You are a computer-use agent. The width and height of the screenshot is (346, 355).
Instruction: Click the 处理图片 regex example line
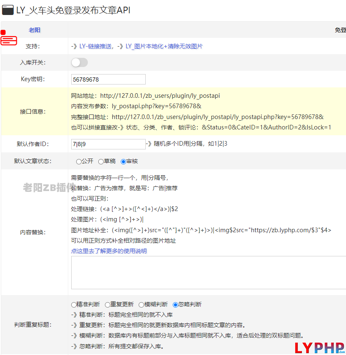(x=107, y=219)
